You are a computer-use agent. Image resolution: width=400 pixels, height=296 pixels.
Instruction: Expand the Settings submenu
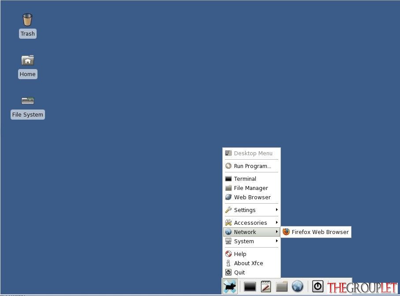tap(251, 210)
